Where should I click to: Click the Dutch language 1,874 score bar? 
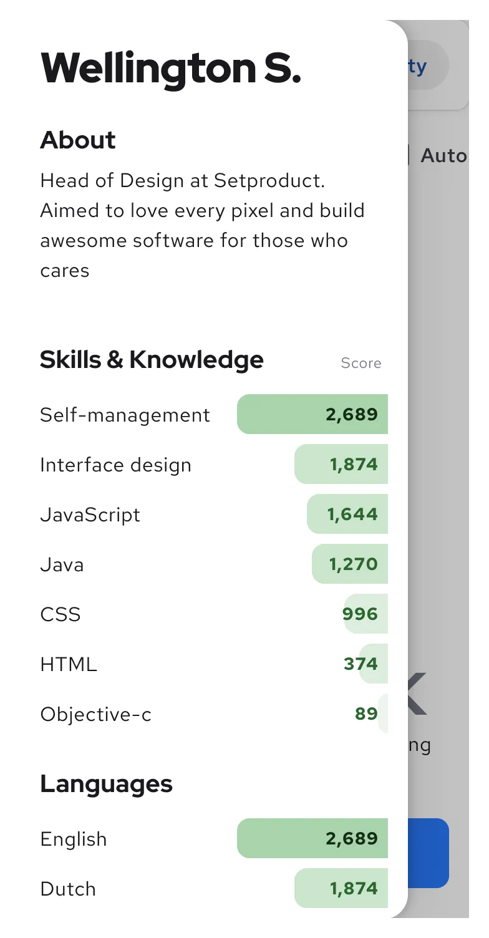click(x=341, y=888)
